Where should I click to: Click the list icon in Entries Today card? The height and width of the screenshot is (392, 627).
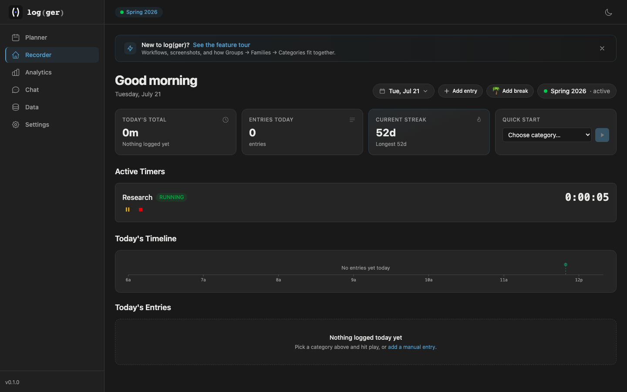352,120
